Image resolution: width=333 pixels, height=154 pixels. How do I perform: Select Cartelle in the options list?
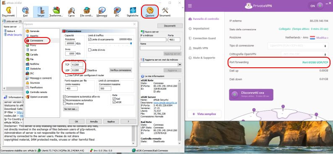[x=34, y=54]
